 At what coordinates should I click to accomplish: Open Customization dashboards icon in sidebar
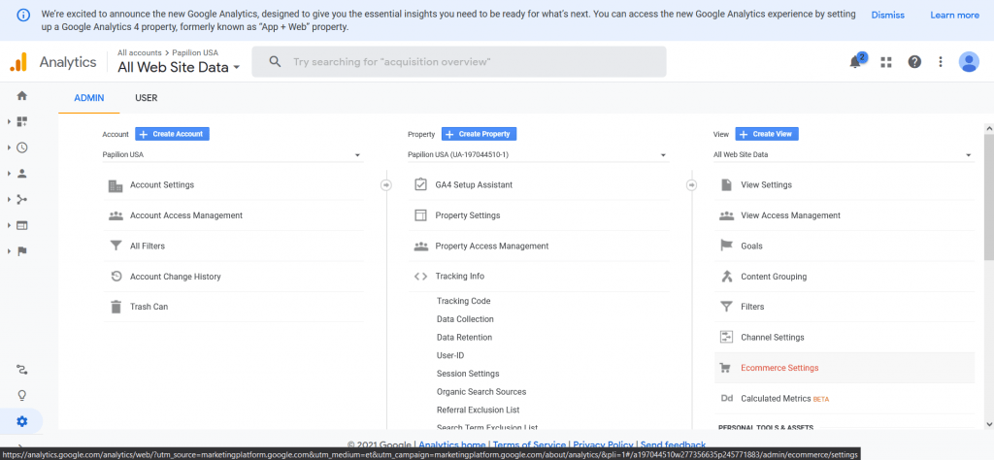pos(22,121)
